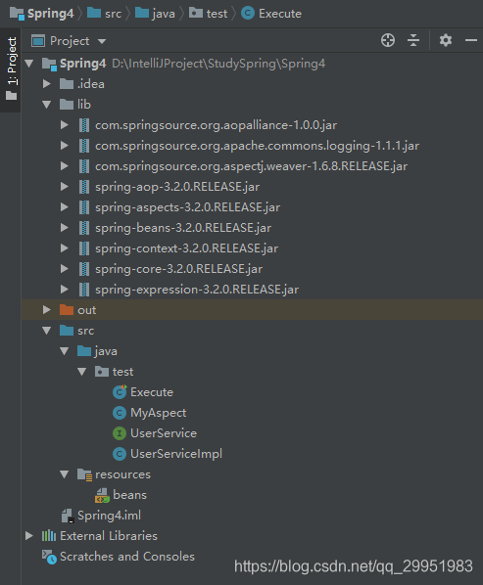Click the 1: Project side tool tab
Screen dimensions: 483x585
click(x=11, y=69)
